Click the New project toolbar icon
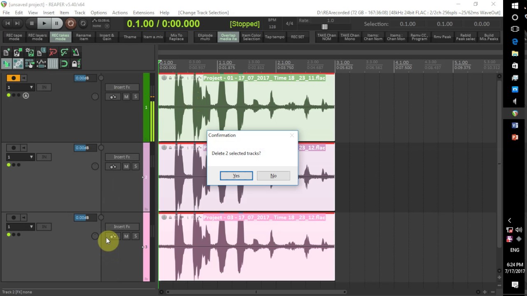Viewport: 527px width, 296px height. [x=6, y=52]
